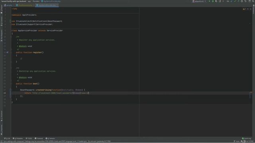Switch to the first editor tab
The width and height of the screenshot is (255, 143).
pos(8,5)
